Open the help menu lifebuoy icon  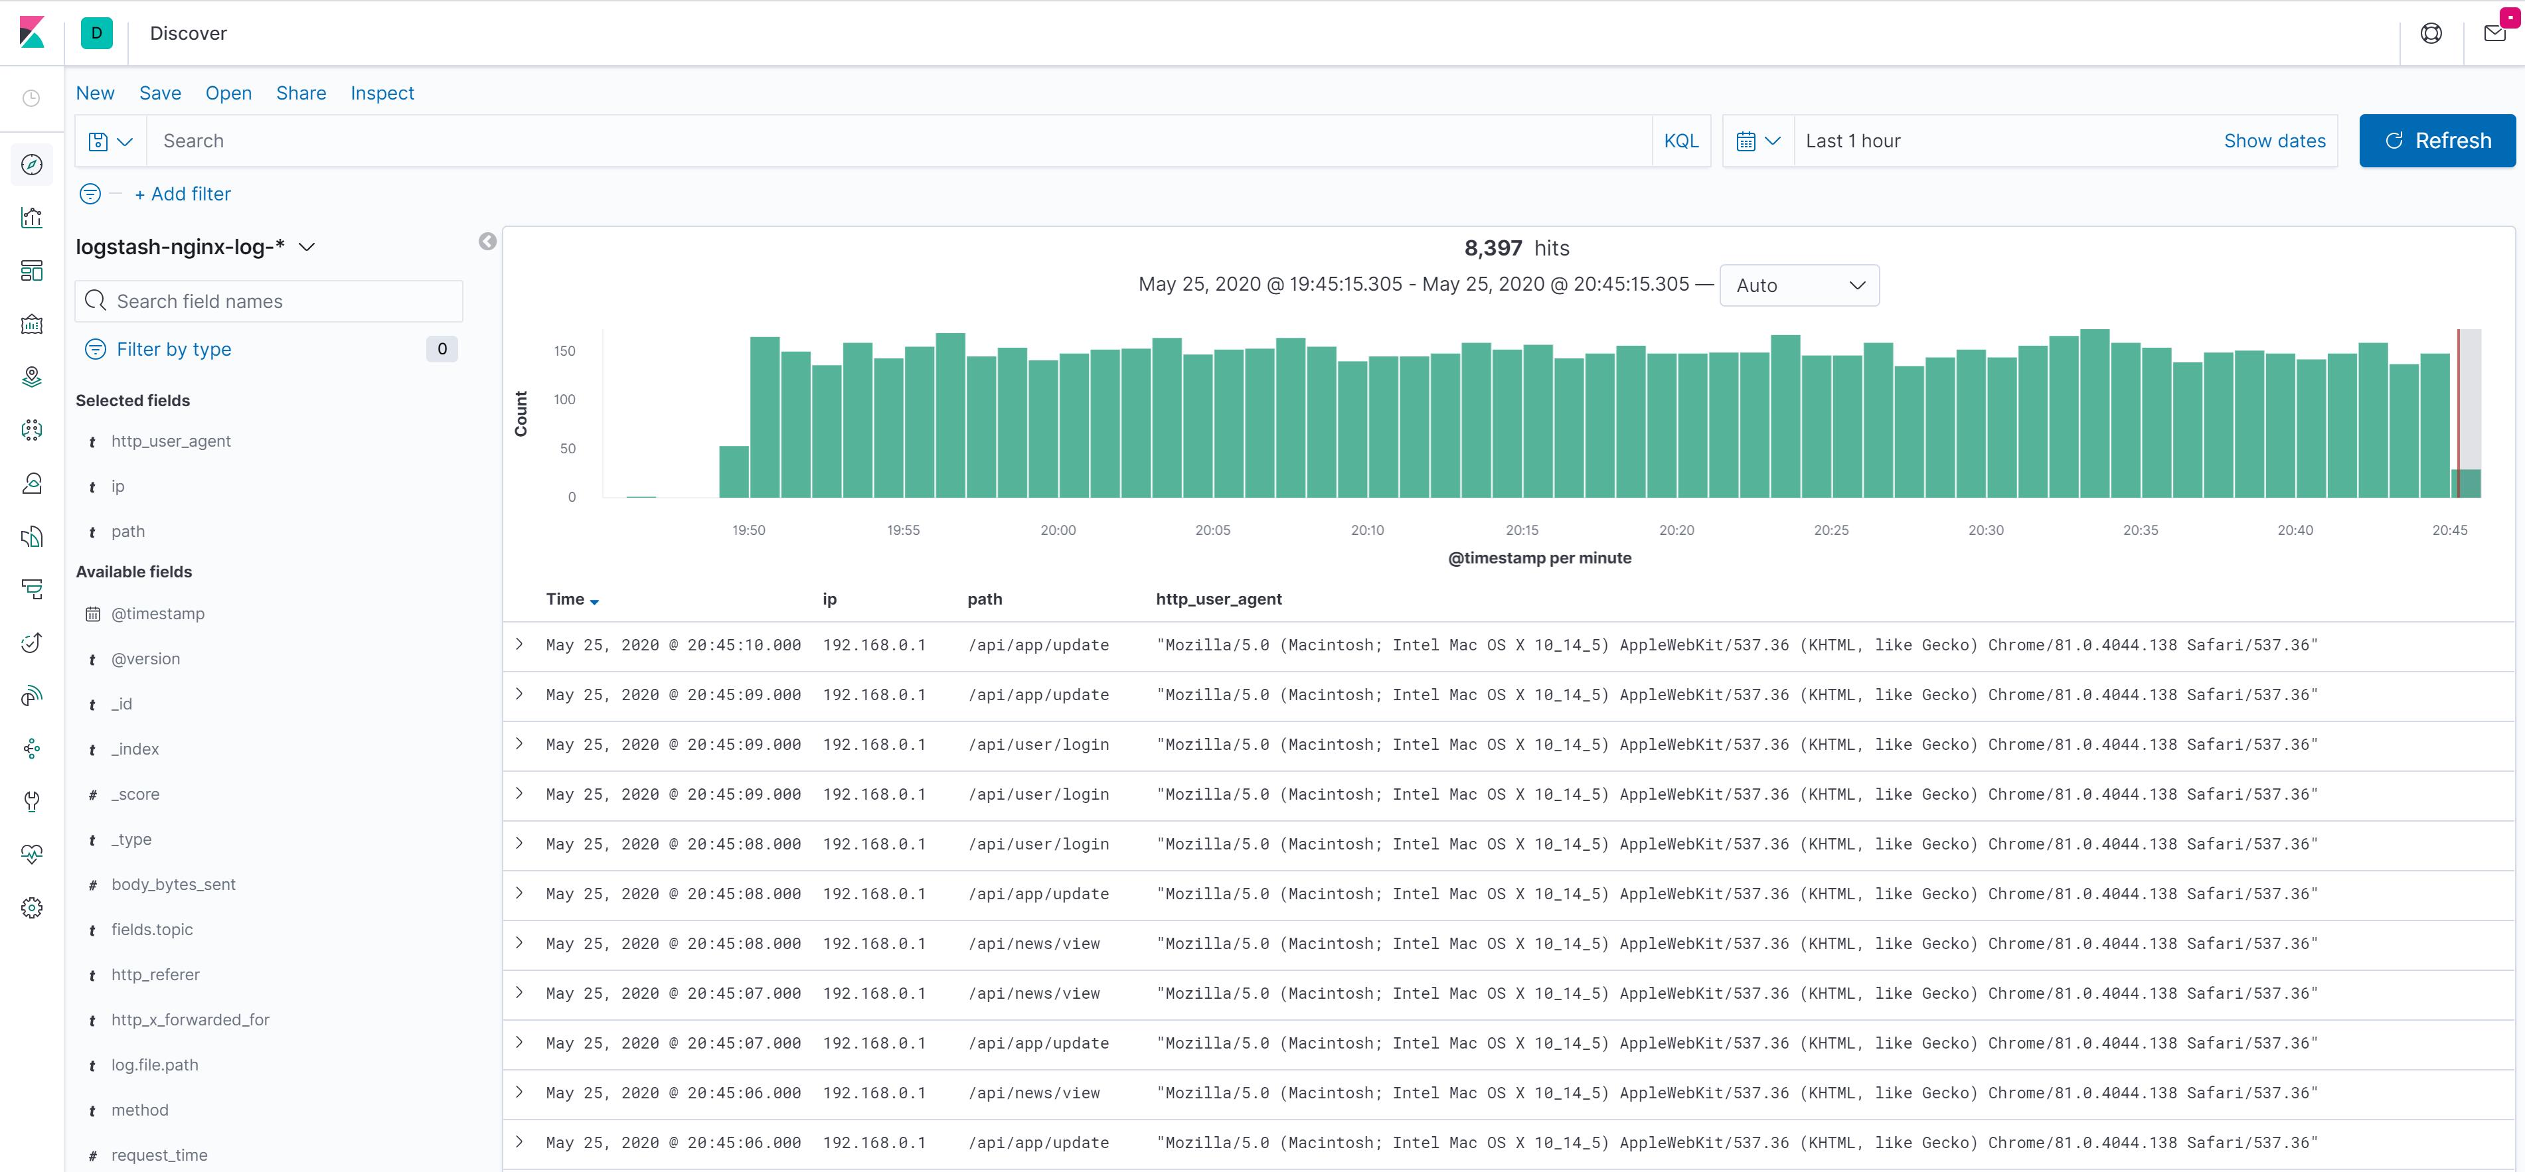pyautogui.click(x=2431, y=33)
